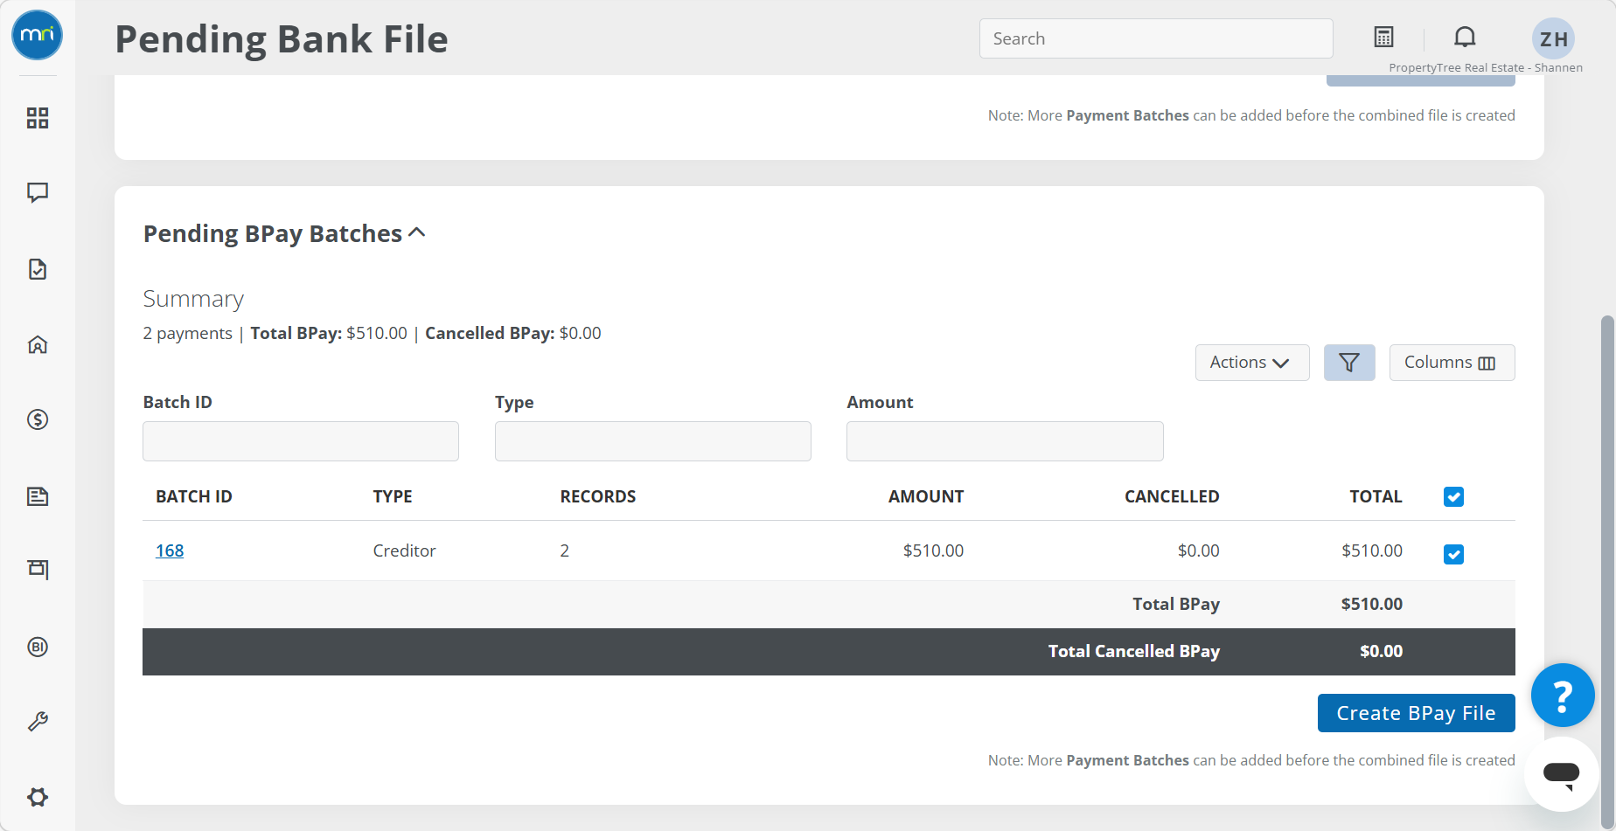The image size is (1616, 831).
Task: Open the dashboard grid icon in sidebar
Action: coord(38,118)
